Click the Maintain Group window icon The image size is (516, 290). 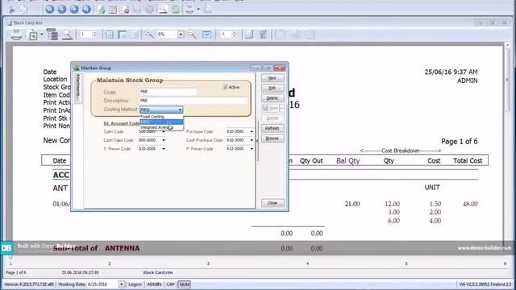tap(77, 68)
